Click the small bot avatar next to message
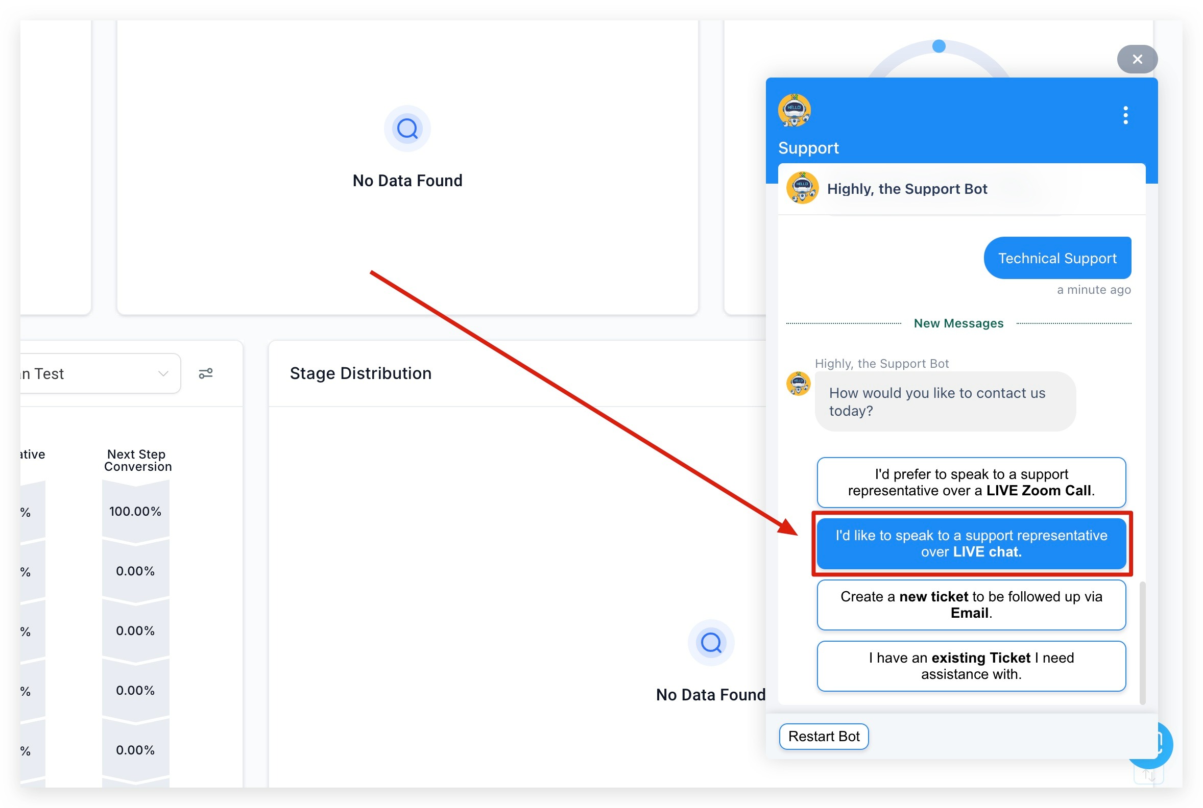1203x808 pixels. click(x=798, y=384)
